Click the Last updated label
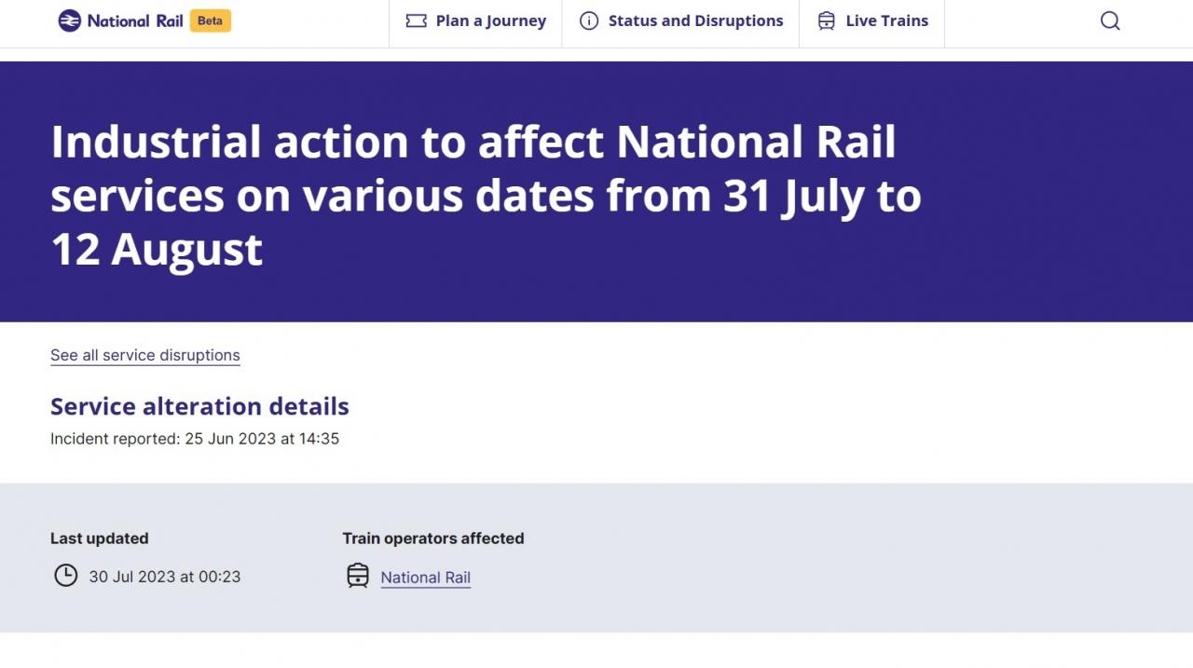Image resolution: width=1193 pixels, height=668 pixels. (x=100, y=538)
